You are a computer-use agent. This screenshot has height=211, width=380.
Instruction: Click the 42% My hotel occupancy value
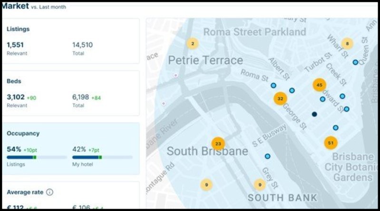coord(79,149)
